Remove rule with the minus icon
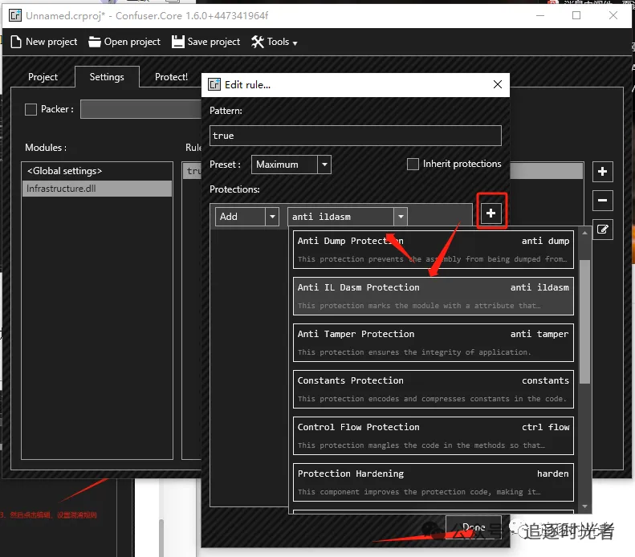The width and height of the screenshot is (635, 557). (603, 201)
